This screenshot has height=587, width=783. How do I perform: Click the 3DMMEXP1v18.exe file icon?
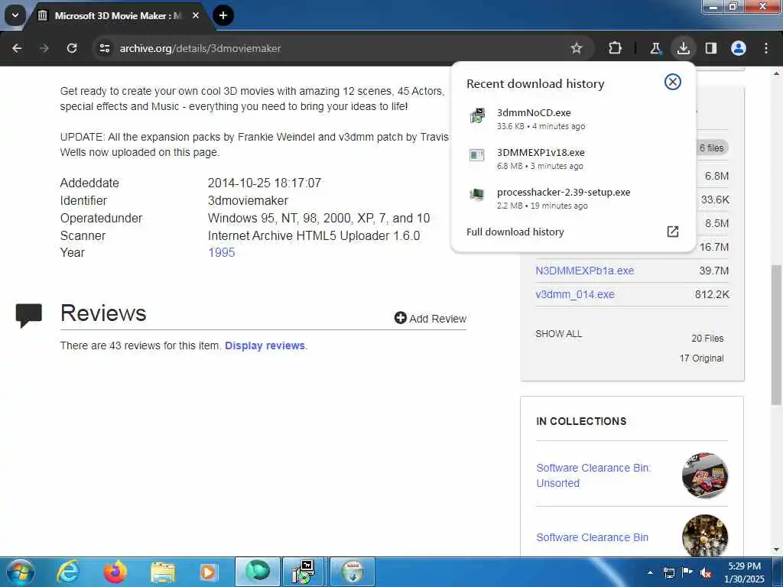pyautogui.click(x=477, y=155)
